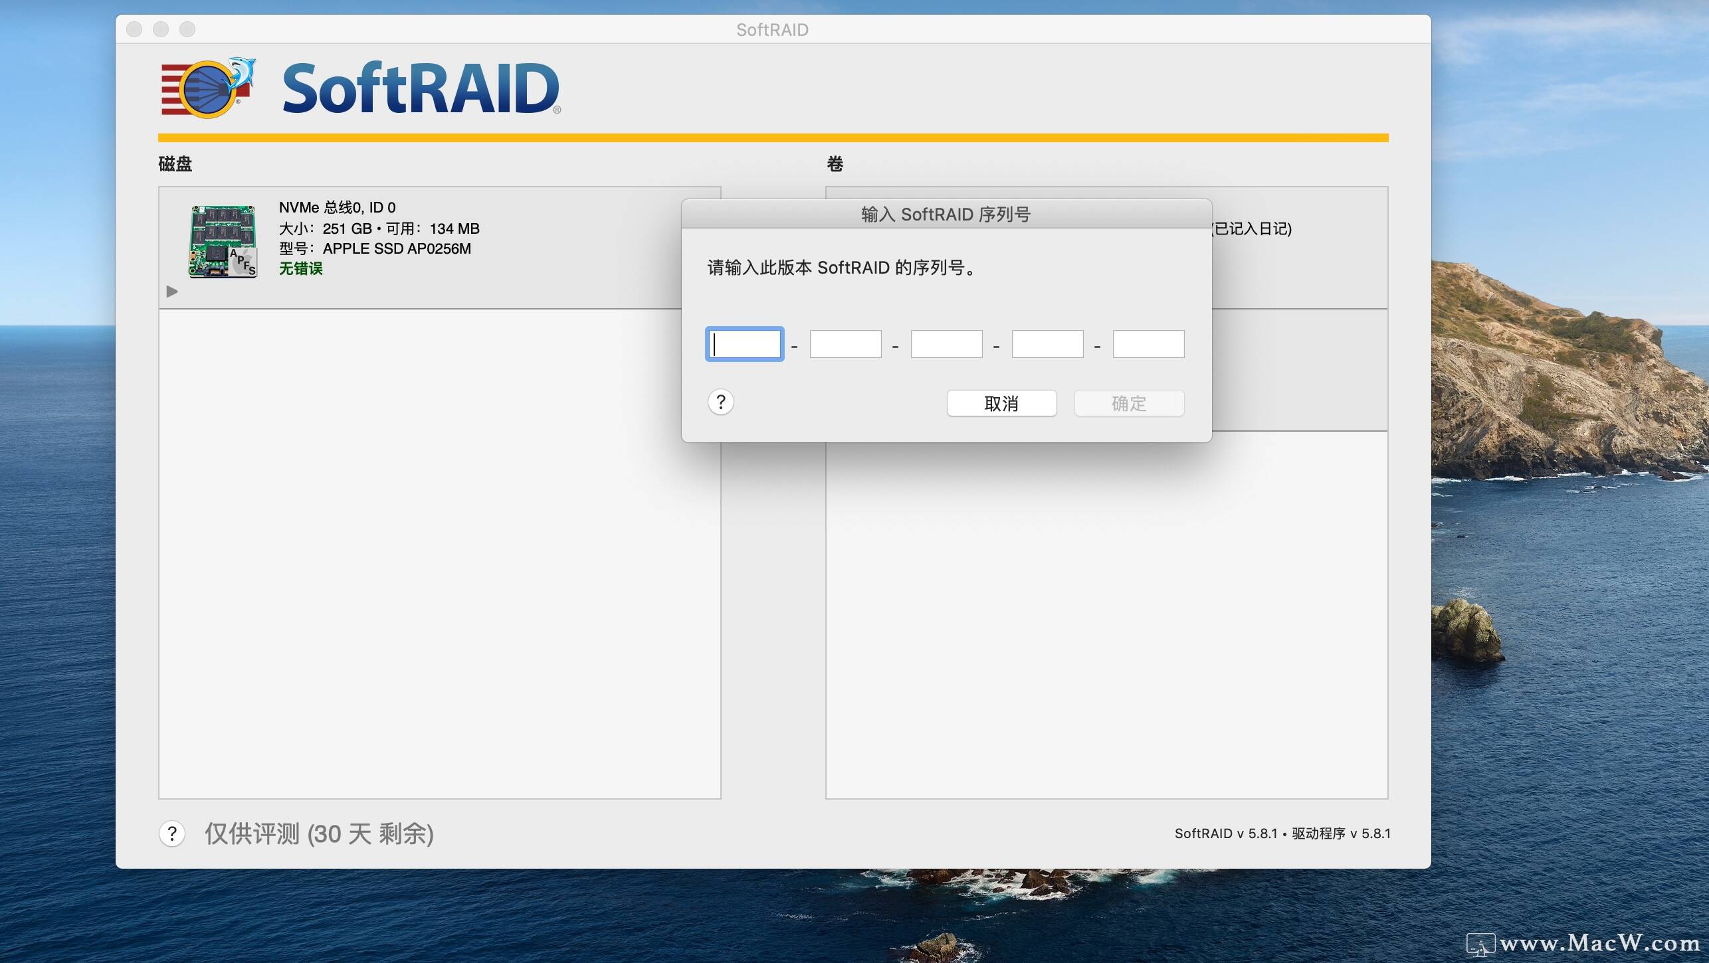Viewport: 1709px width, 963px height.
Task: Click the SoftRAID globe logo icon
Action: (x=208, y=88)
